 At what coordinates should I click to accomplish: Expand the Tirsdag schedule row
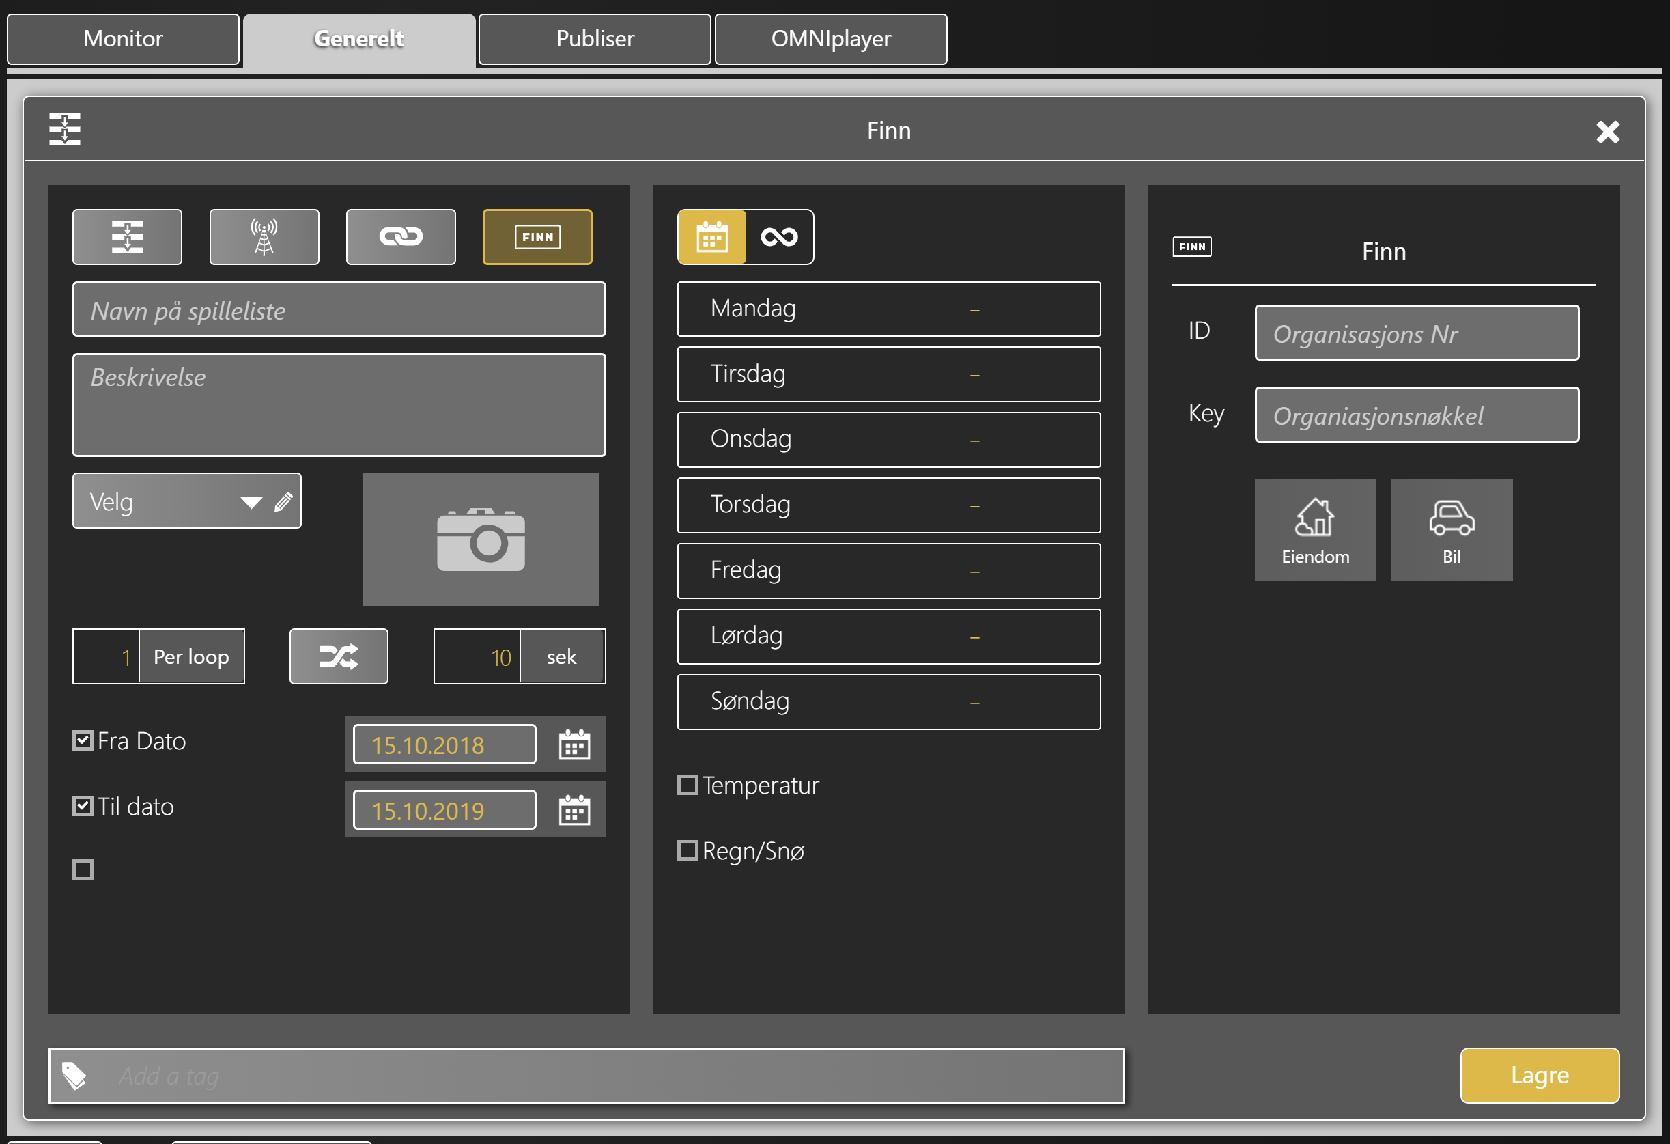889,375
